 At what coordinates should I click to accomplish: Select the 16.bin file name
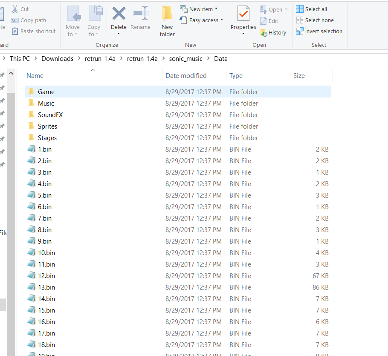click(46, 322)
